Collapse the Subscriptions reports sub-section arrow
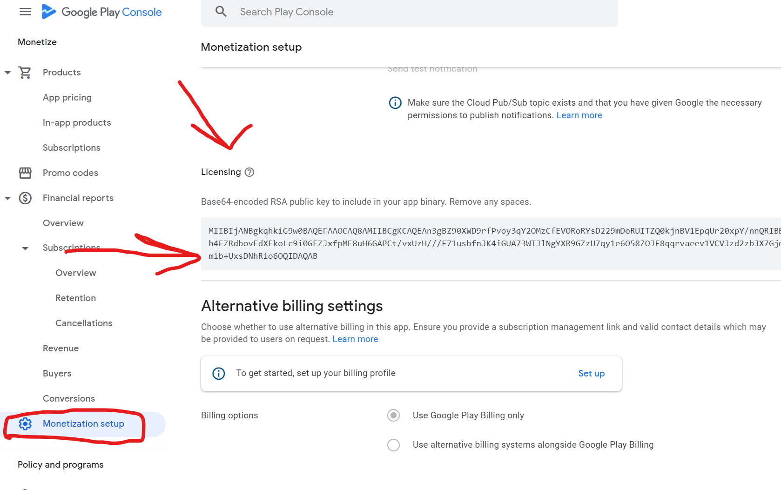This screenshot has width=781, height=490. (x=25, y=248)
